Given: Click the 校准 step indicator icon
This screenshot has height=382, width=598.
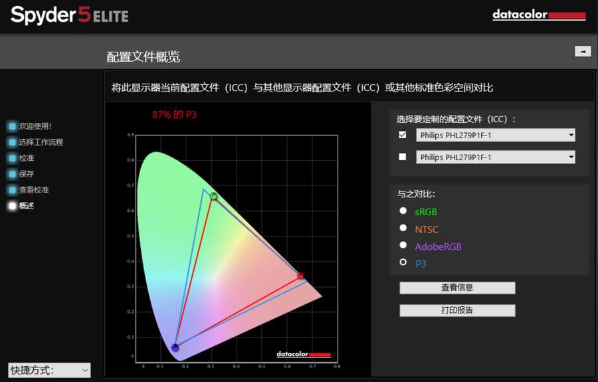Looking at the screenshot, I should [12, 158].
